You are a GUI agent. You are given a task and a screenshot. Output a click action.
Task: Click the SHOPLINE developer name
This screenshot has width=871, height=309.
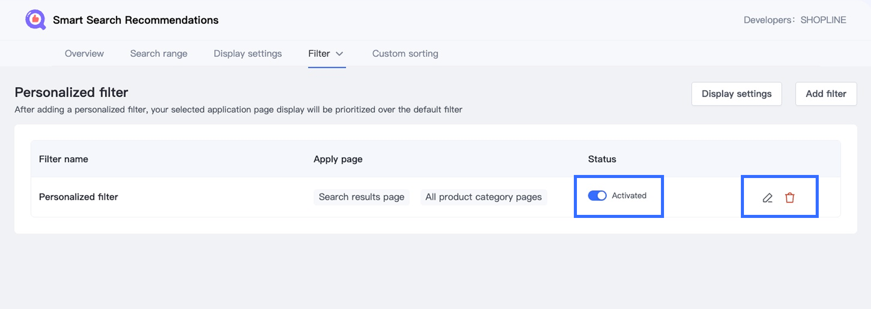click(823, 20)
